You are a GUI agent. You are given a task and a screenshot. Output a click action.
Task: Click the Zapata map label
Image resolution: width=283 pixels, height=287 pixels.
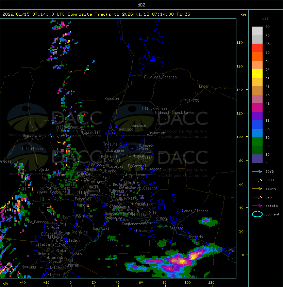tap(76, 254)
